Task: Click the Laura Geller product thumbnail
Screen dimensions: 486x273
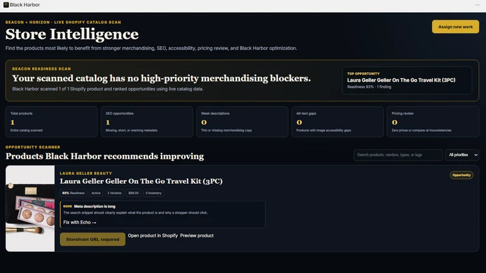Action: point(30,208)
